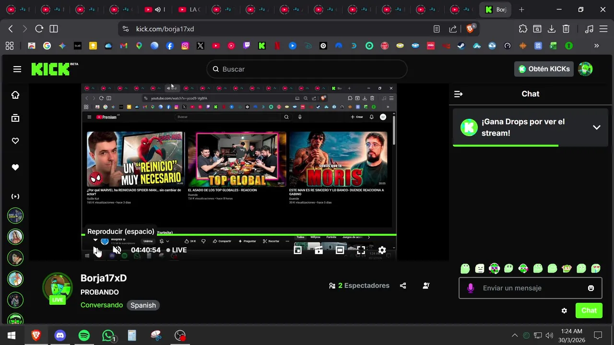Image resolution: width=614 pixels, height=345 pixels.
Task: Click the Obtén KICKs button
Action: click(544, 69)
